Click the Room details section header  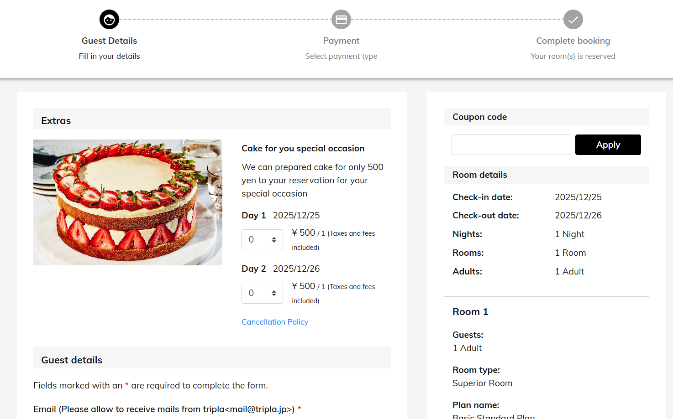click(480, 175)
